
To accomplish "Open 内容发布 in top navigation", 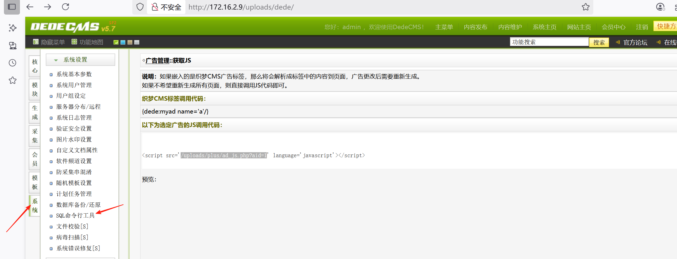I will 476,27.
